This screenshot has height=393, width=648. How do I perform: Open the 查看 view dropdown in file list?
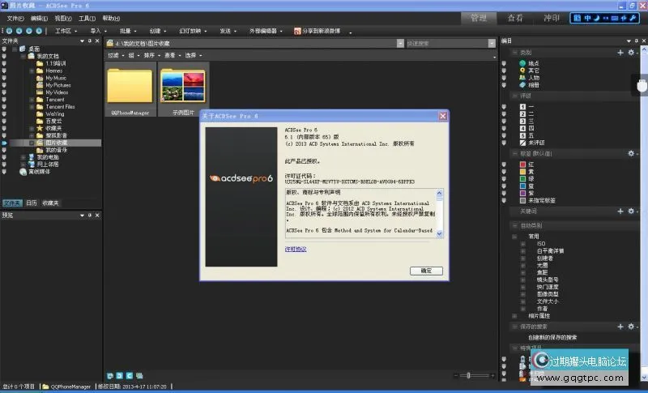(173, 55)
